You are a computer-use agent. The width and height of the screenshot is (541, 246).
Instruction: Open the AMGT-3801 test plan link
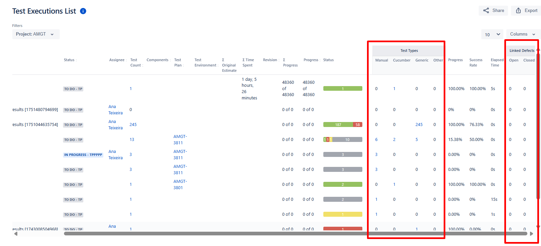click(180, 184)
